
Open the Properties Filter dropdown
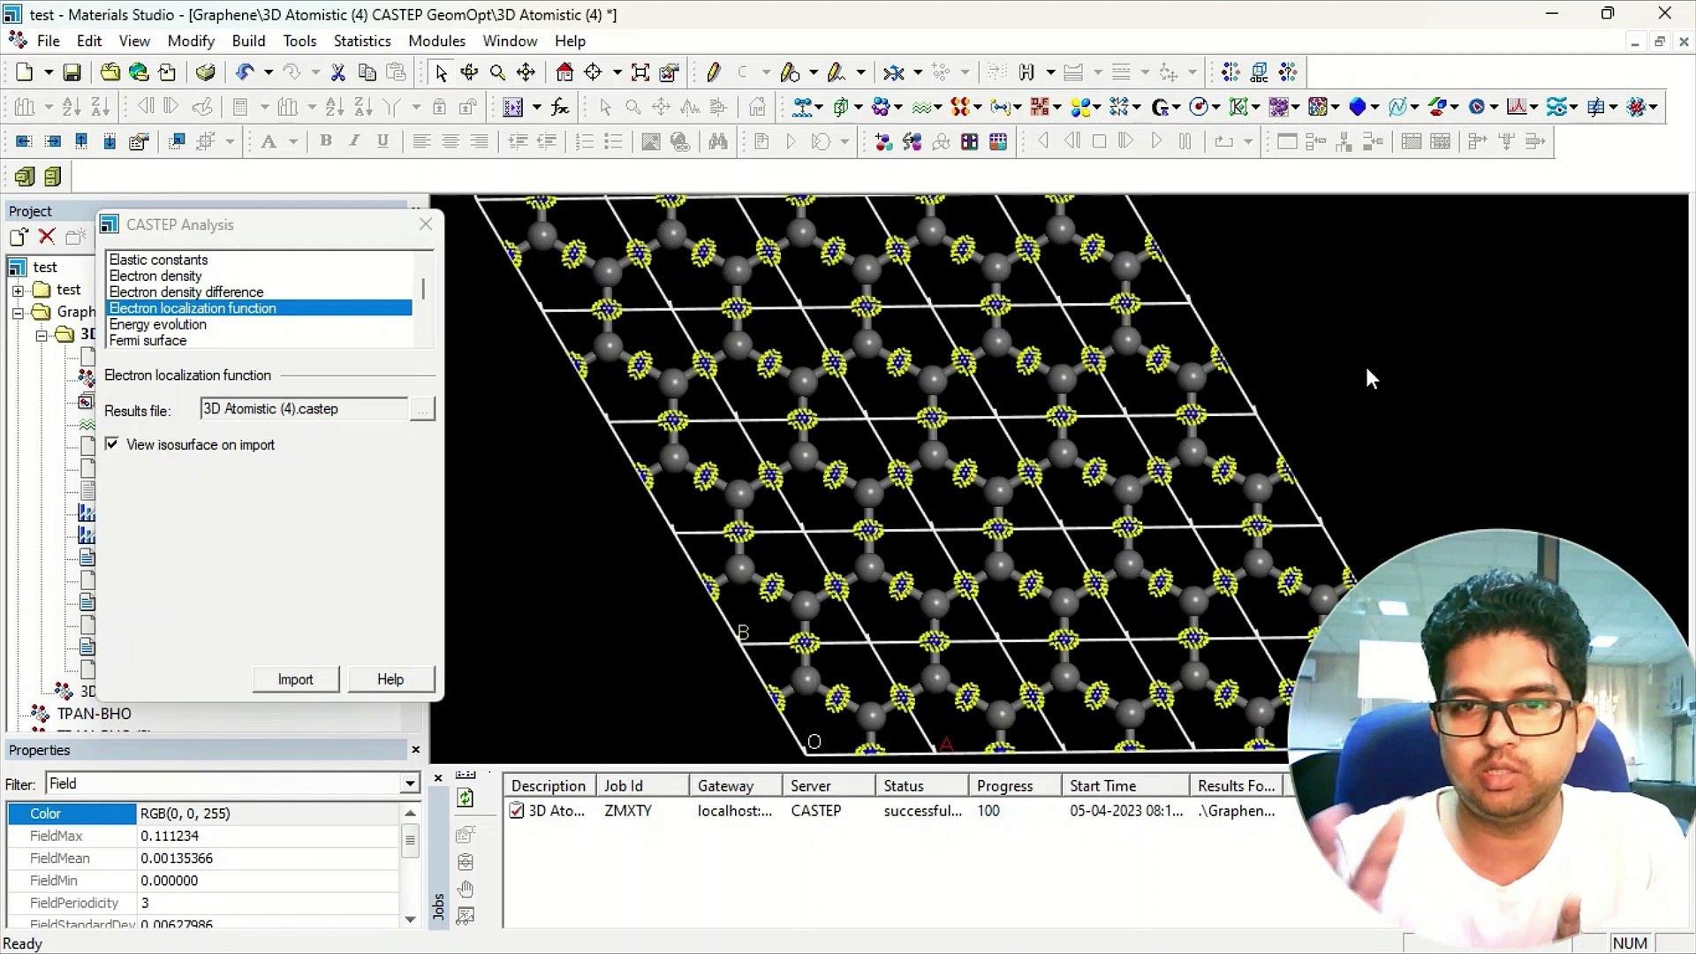(410, 784)
